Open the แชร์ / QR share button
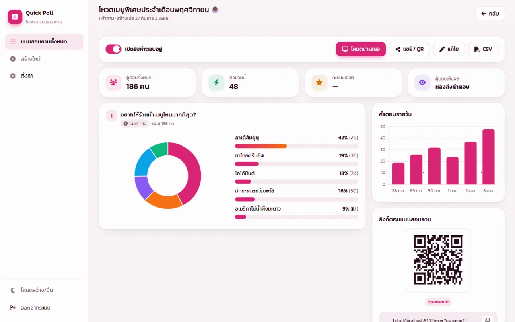Screen dimensions: 515x322 (x=410, y=49)
